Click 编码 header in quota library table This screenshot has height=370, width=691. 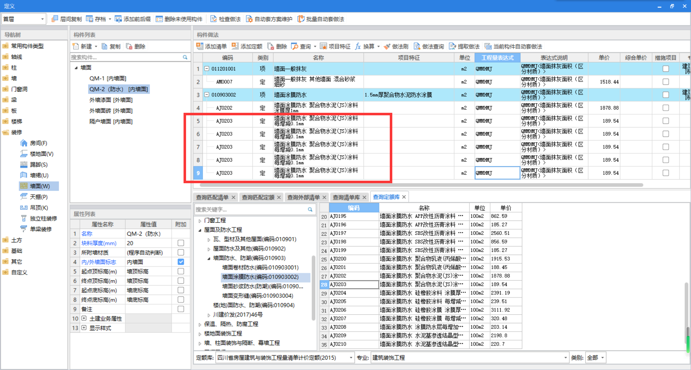tap(354, 208)
